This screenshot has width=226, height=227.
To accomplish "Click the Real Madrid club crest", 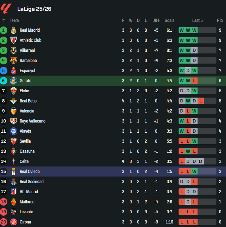I will click(x=13, y=30).
